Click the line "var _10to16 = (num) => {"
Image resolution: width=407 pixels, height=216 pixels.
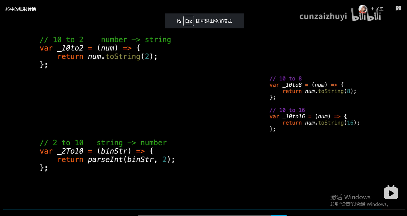click(x=308, y=117)
